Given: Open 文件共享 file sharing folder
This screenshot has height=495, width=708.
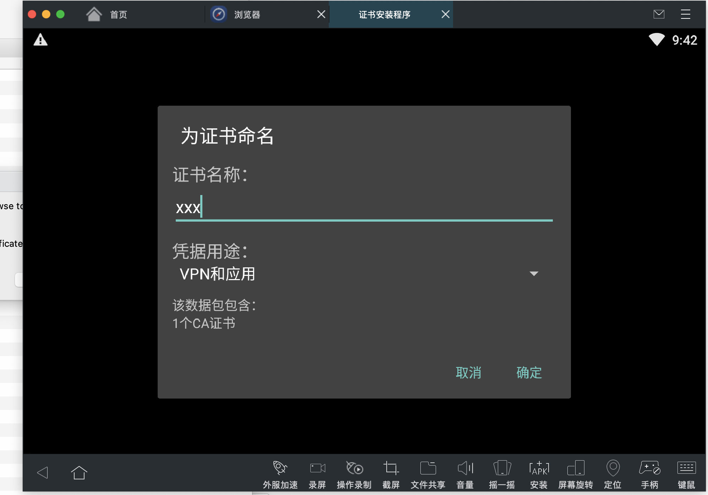Looking at the screenshot, I should [428, 468].
